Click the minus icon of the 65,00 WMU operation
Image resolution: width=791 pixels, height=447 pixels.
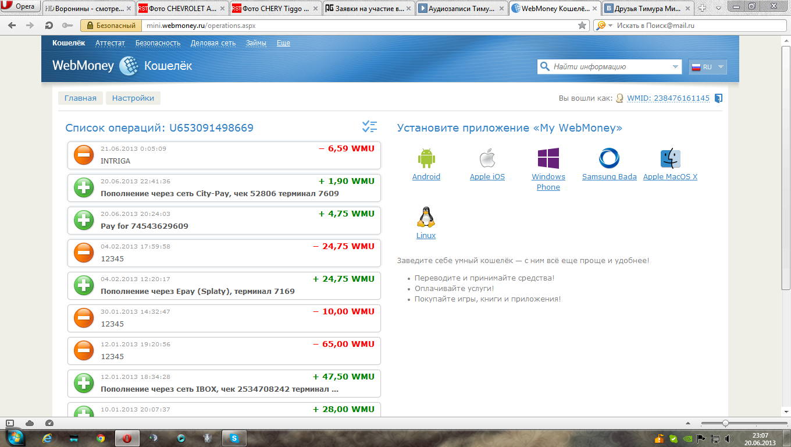coord(84,350)
